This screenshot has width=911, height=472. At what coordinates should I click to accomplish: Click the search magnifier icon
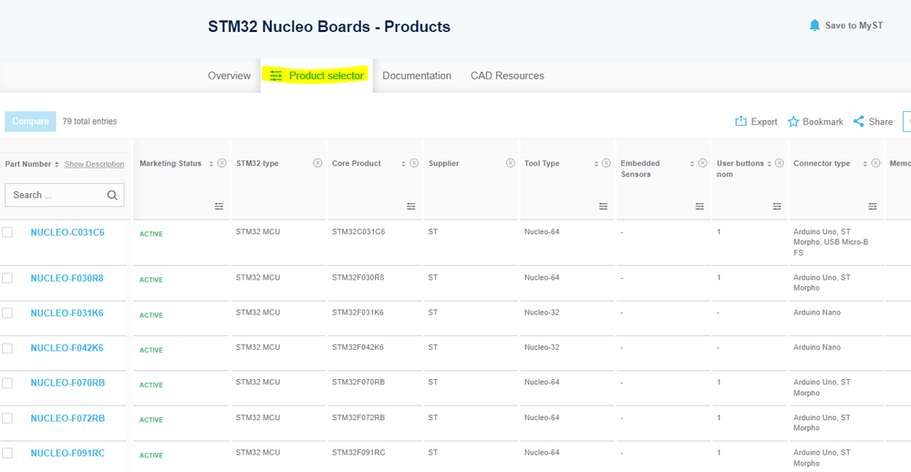[x=112, y=195]
